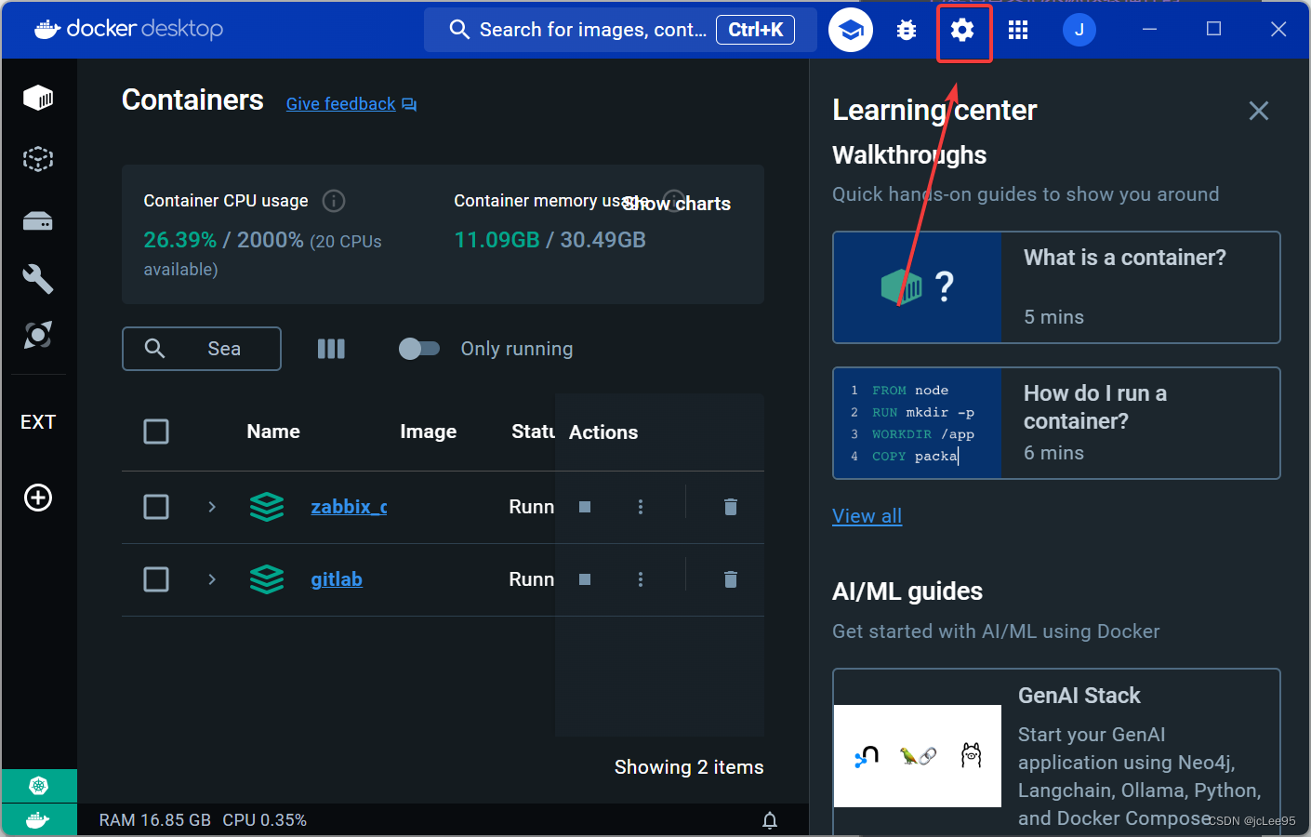Open the GenAI Stack guide card
The width and height of the screenshot is (1311, 837).
point(1056,751)
